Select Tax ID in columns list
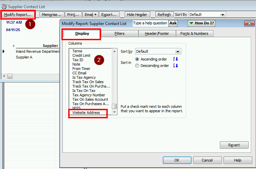 click(x=78, y=60)
